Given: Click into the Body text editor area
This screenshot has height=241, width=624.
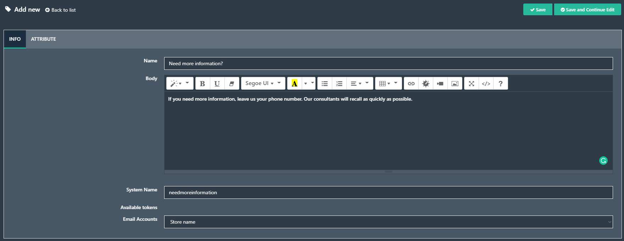Looking at the screenshot, I should (x=388, y=131).
